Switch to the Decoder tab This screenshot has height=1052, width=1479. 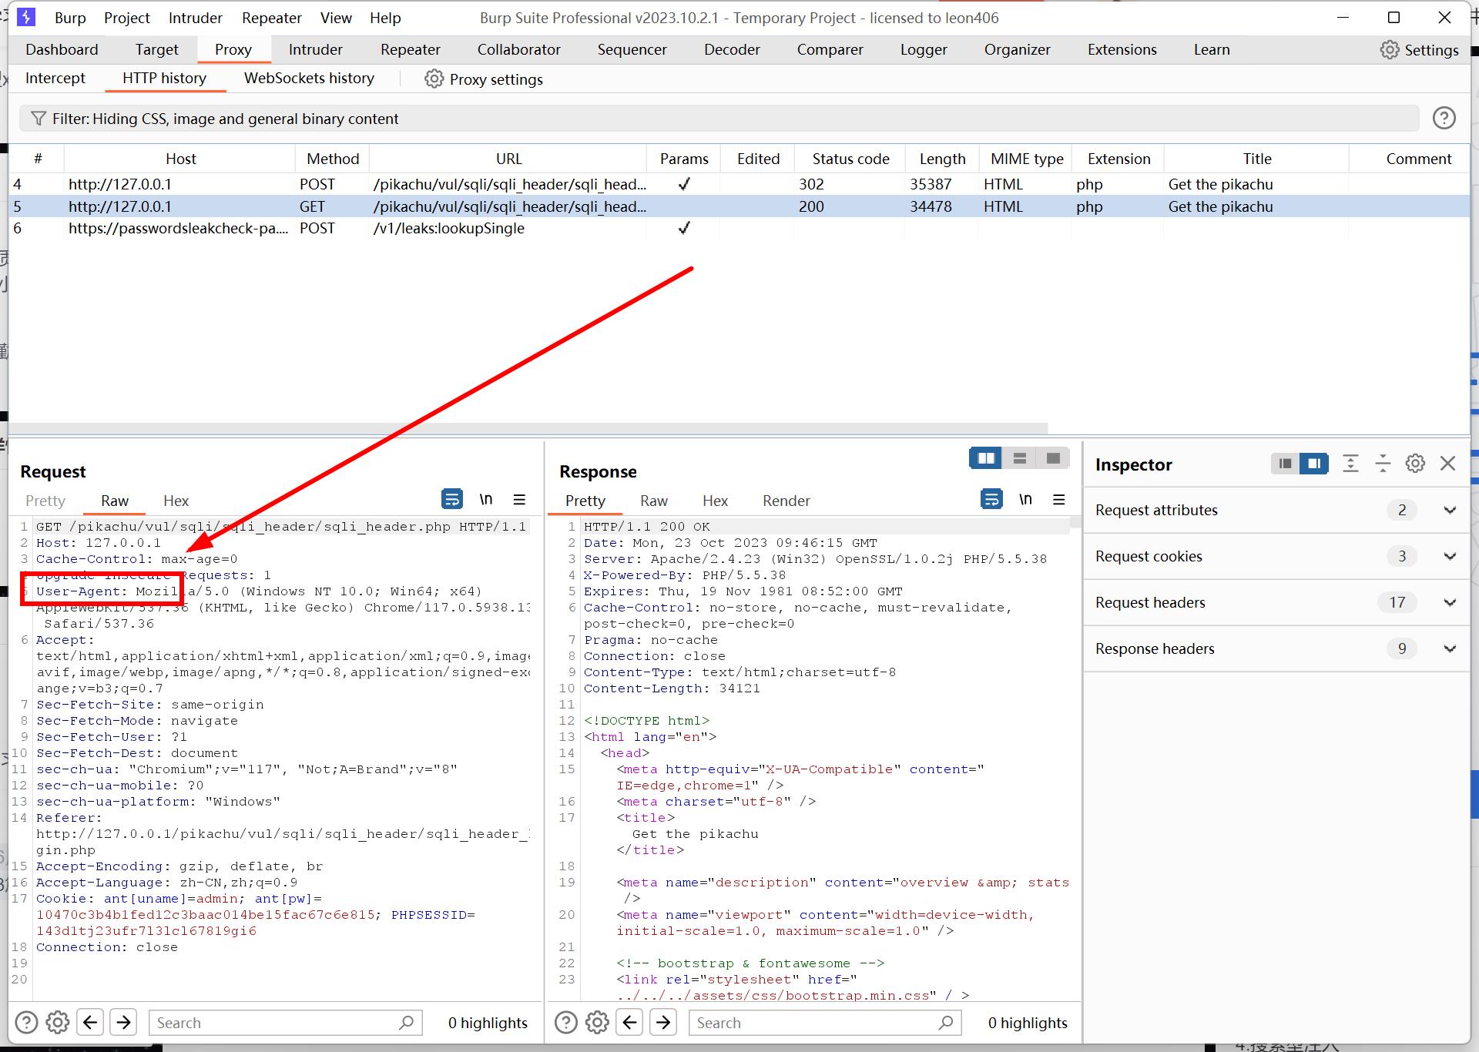732,50
